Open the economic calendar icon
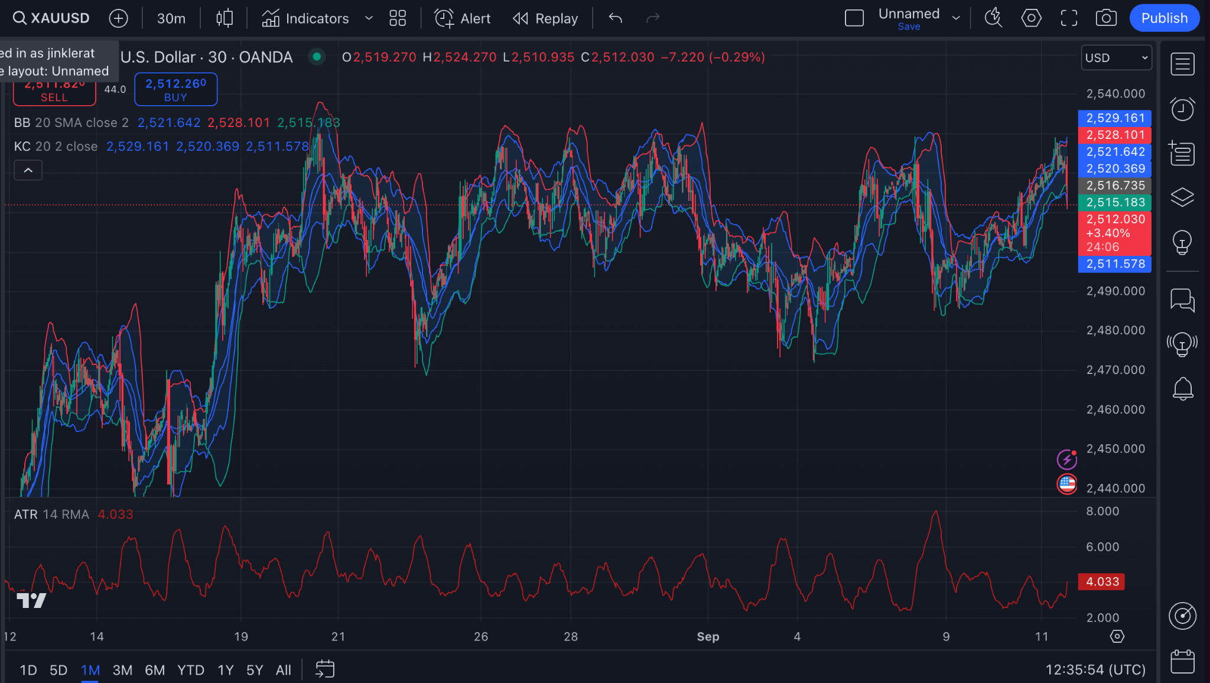Image resolution: width=1210 pixels, height=683 pixels. click(x=1182, y=661)
